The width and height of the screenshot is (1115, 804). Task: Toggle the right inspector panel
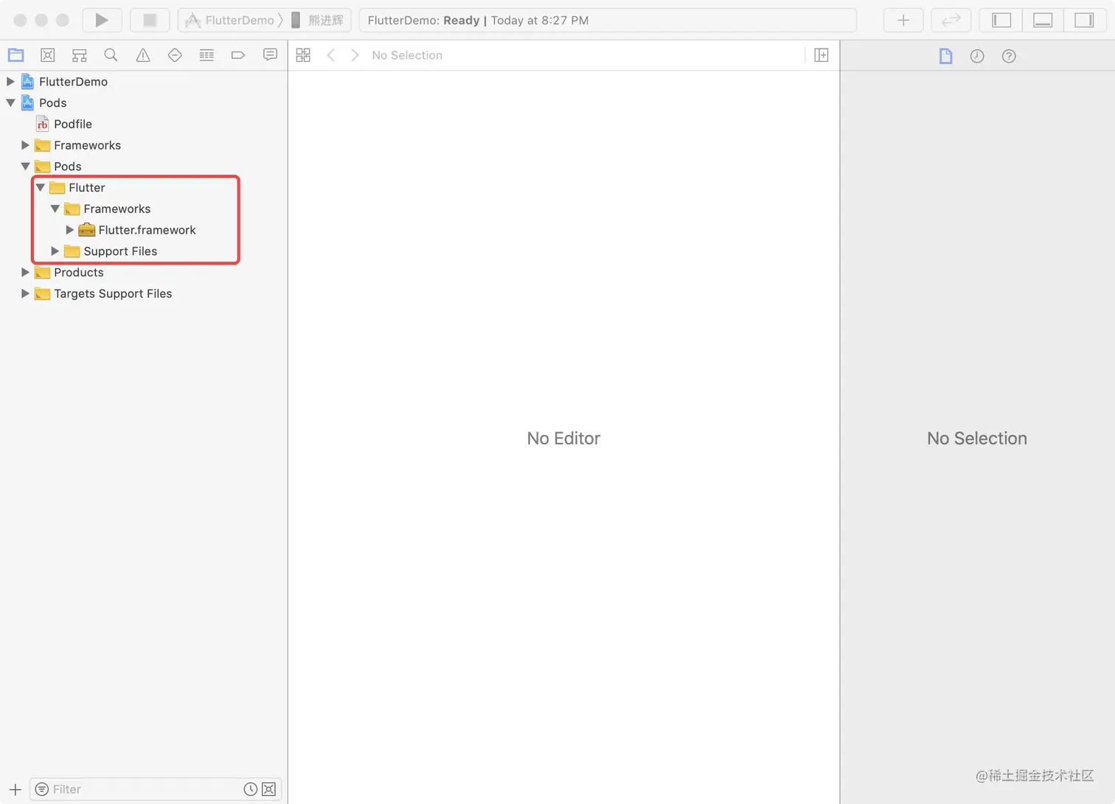pos(1084,20)
